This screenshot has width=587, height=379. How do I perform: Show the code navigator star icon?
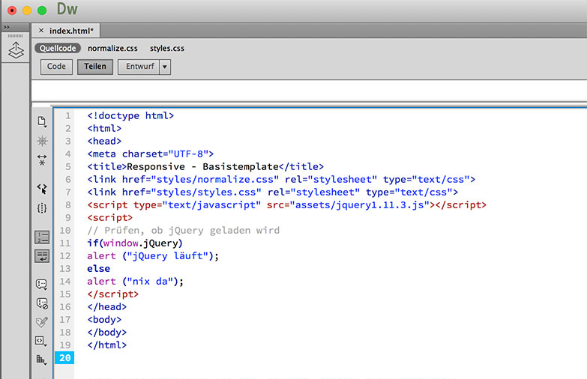42,141
